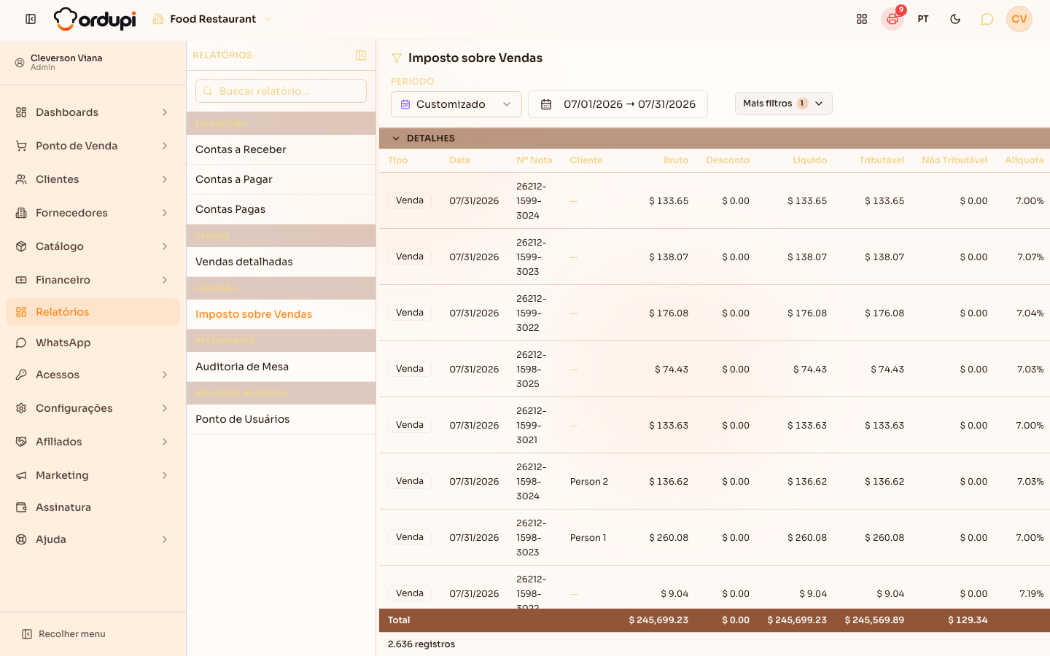Click the Person 2 client cell
Image resolution: width=1050 pixels, height=656 pixels.
[588, 482]
